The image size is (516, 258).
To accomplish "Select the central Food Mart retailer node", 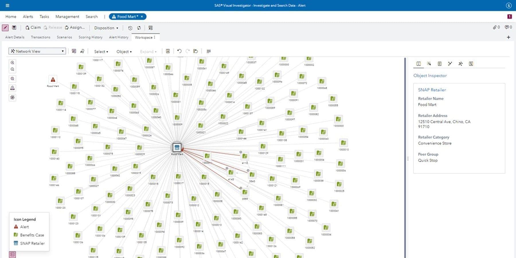I will click(x=177, y=147).
